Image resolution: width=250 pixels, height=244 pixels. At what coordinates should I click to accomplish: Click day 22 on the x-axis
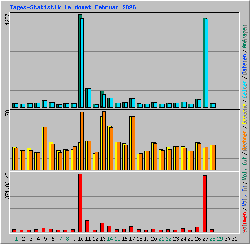click(168, 239)
